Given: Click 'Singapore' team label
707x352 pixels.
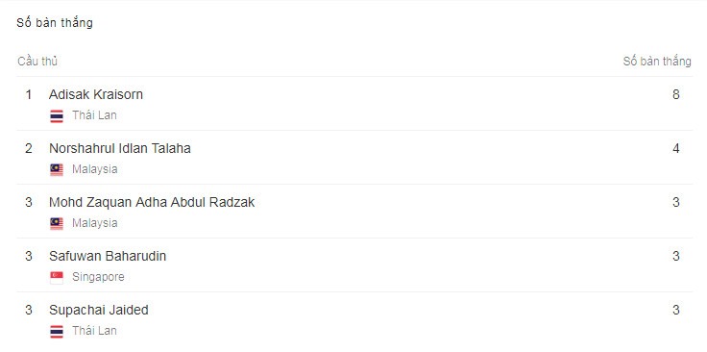Looking at the screenshot, I should 98,277.
